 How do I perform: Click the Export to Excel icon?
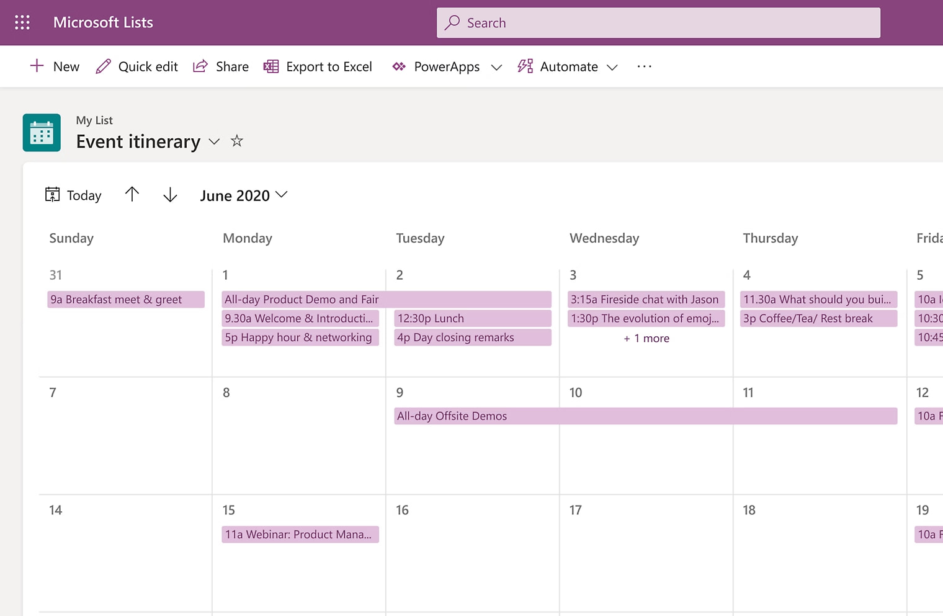pyautogui.click(x=271, y=66)
